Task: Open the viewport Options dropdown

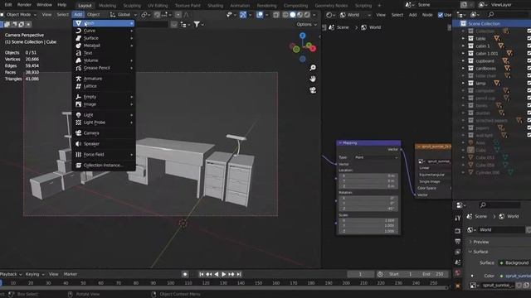Action: [x=306, y=24]
